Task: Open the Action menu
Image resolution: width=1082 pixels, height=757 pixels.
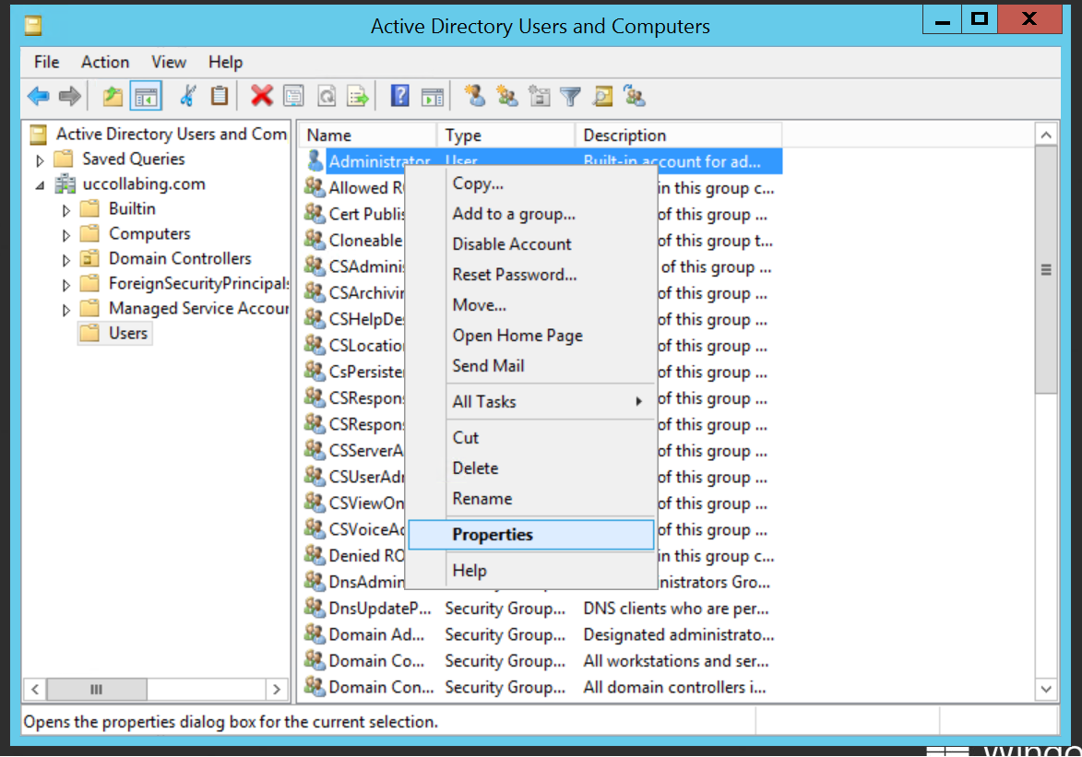Action: [105, 62]
